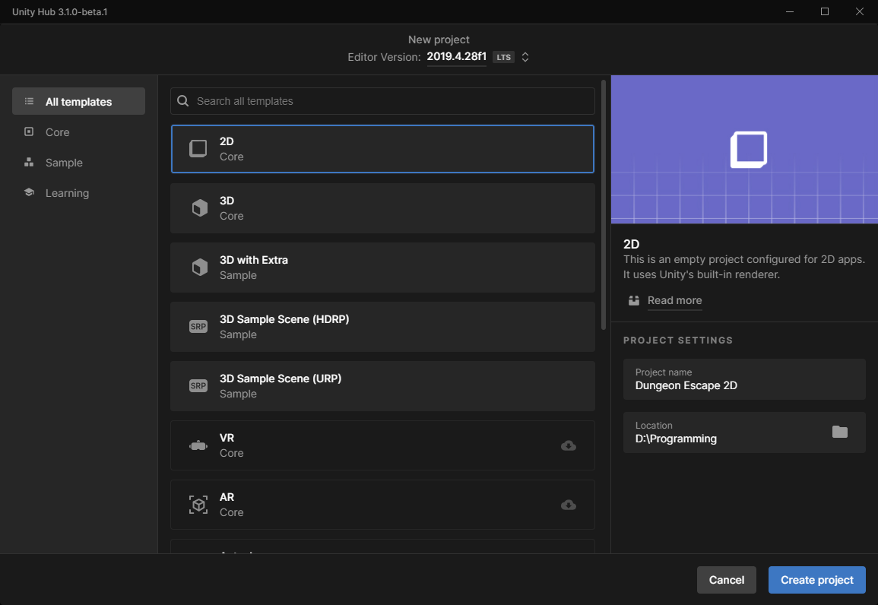Click the 3D cube template icon
878x605 pixels.
(199, 208)
